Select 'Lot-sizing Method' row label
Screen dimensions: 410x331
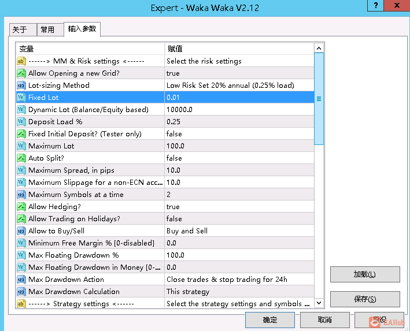click(59, 85)
